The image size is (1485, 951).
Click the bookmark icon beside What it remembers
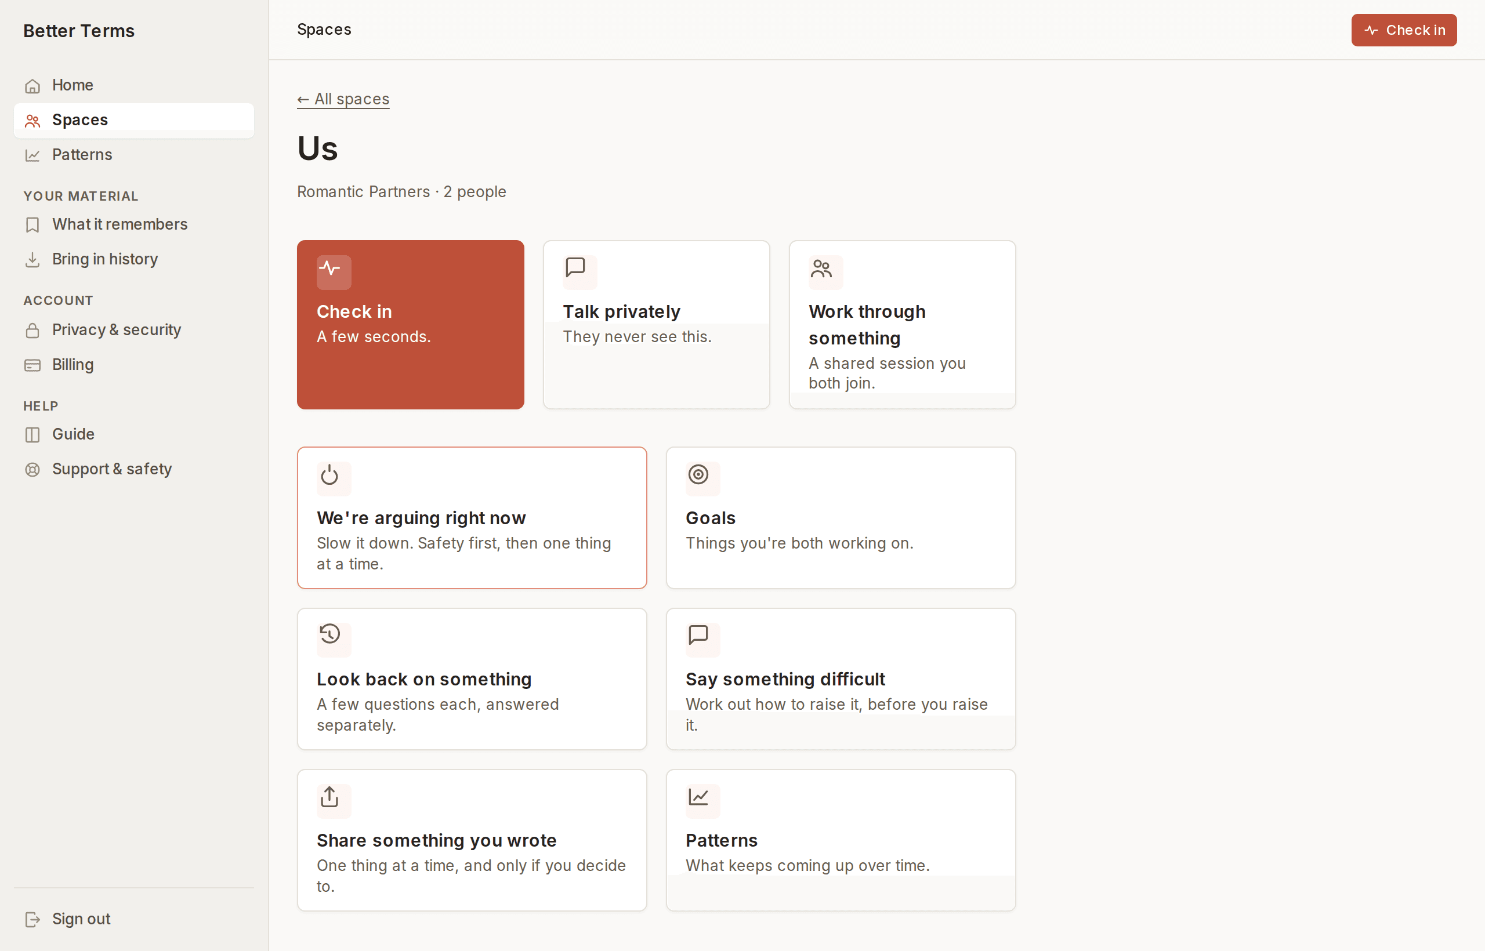coord(32,225)
